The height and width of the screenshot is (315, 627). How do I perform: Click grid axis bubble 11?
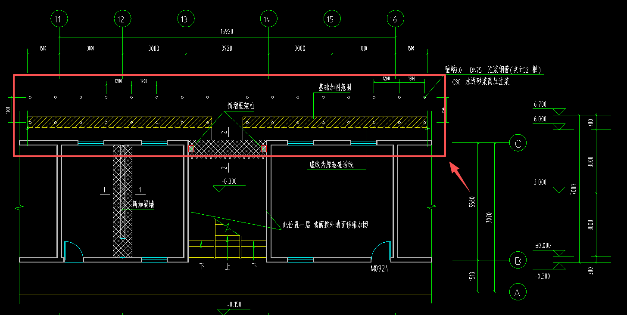coord(59,19)
